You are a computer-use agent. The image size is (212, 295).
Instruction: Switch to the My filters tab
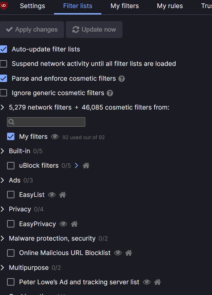(x=124, y=6)
